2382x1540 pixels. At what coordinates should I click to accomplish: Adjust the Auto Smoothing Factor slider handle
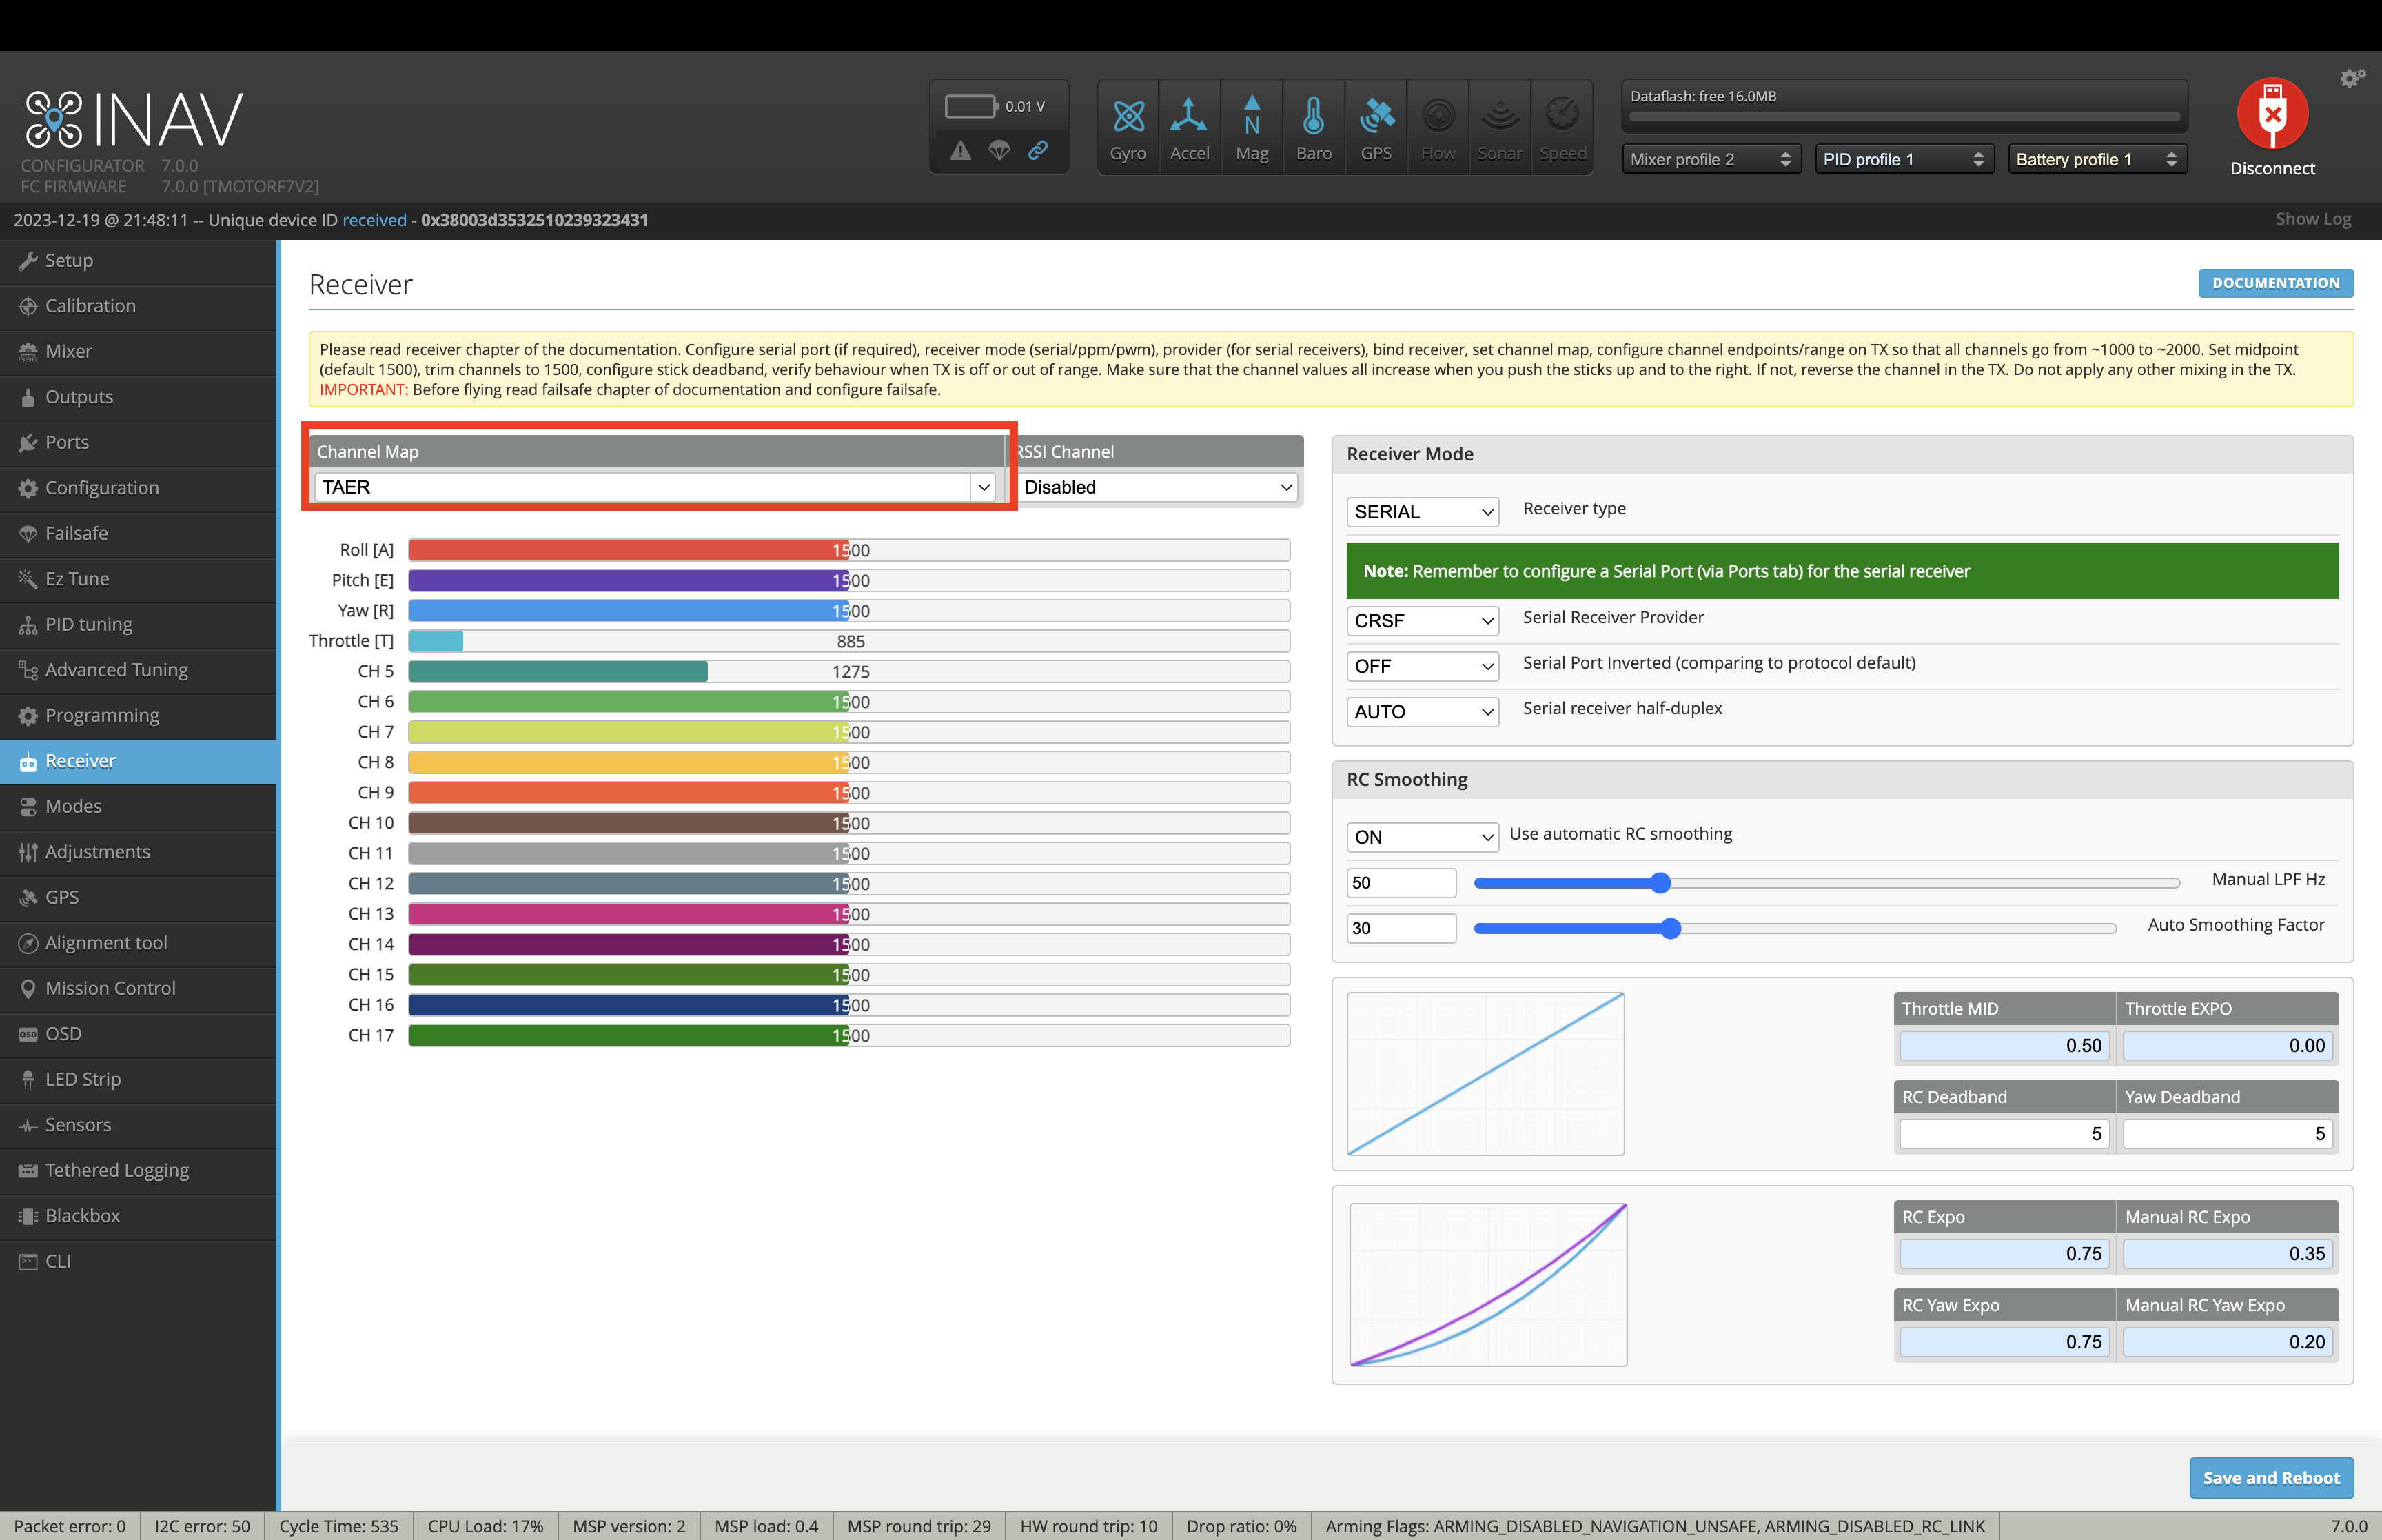[x=1669, y=928]
